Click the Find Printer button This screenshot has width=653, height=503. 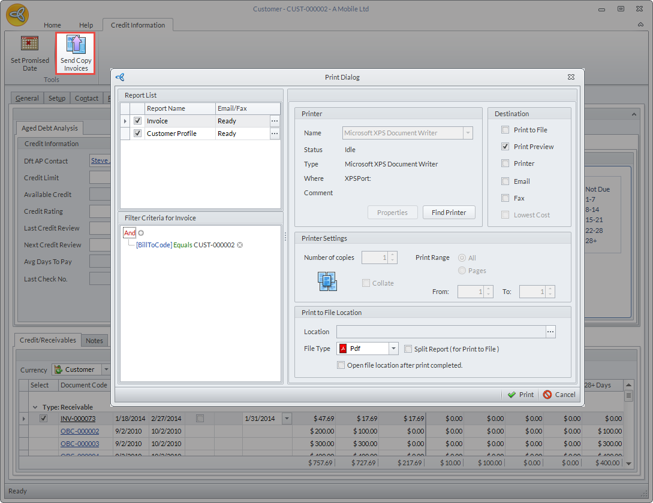click(449, 213)
